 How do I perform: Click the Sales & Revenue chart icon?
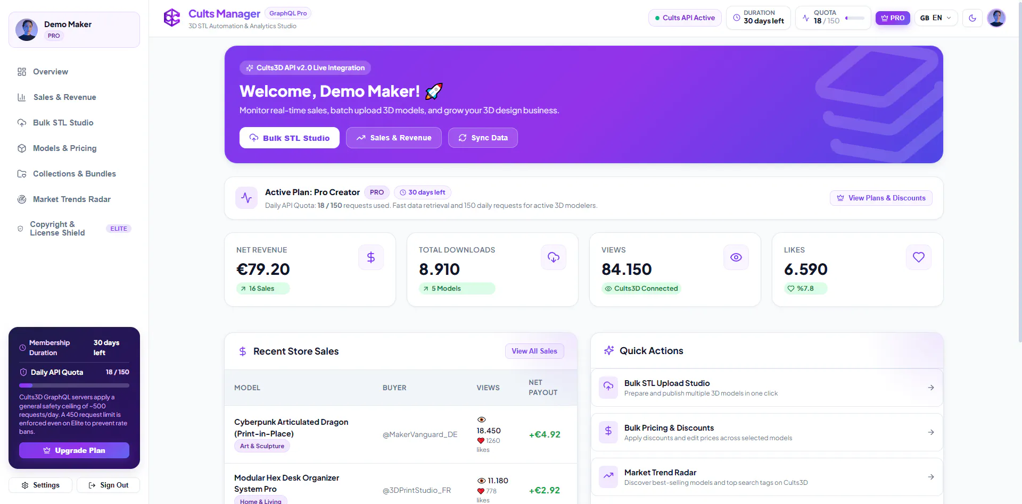coord(22,97)
